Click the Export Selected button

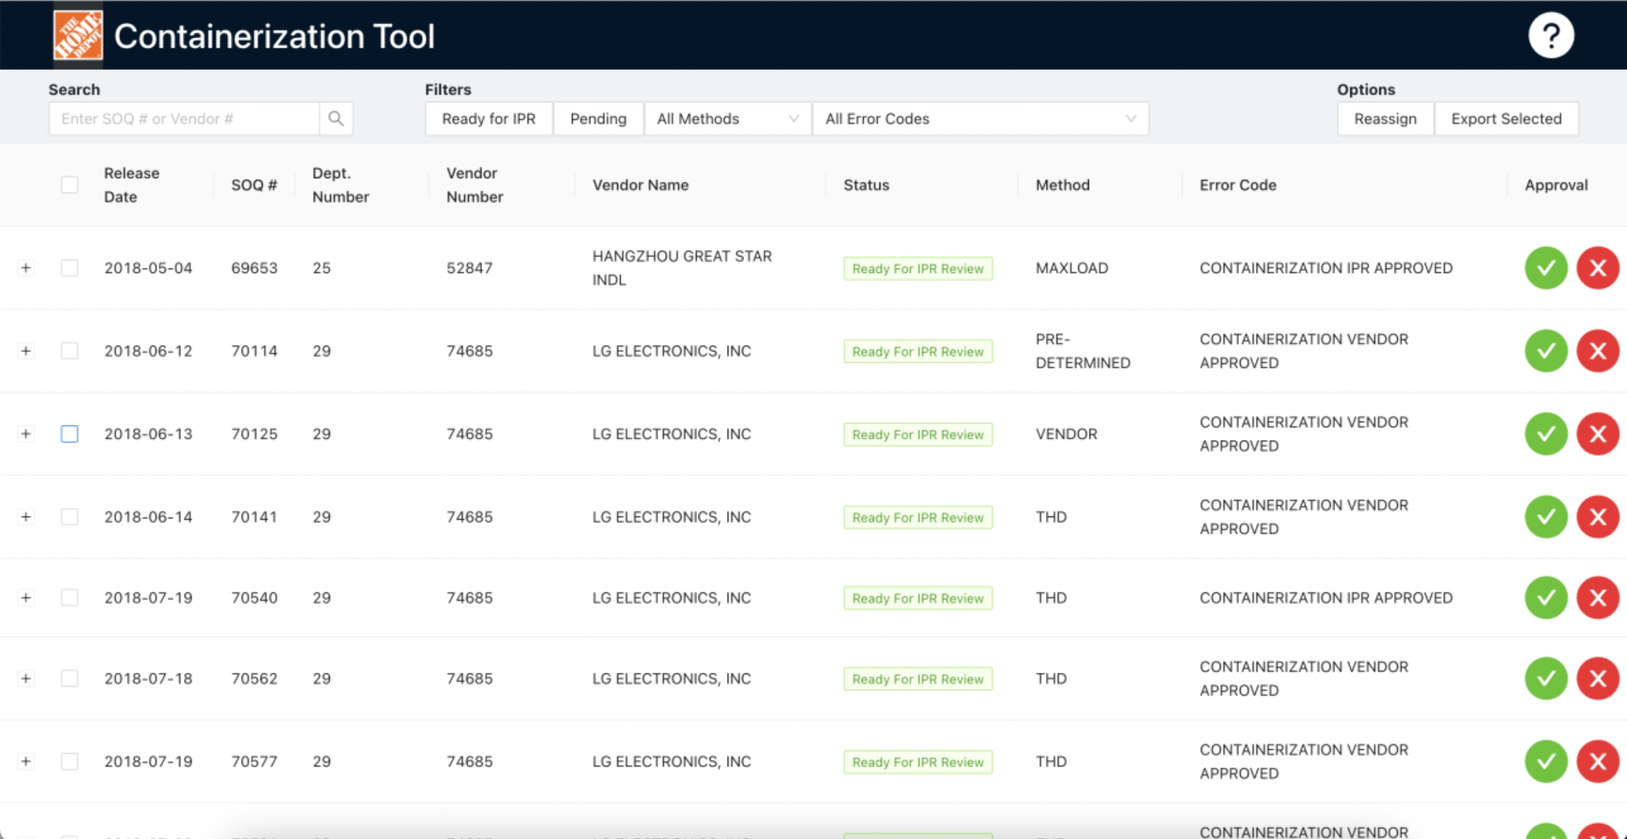(x=1506, y=119)
